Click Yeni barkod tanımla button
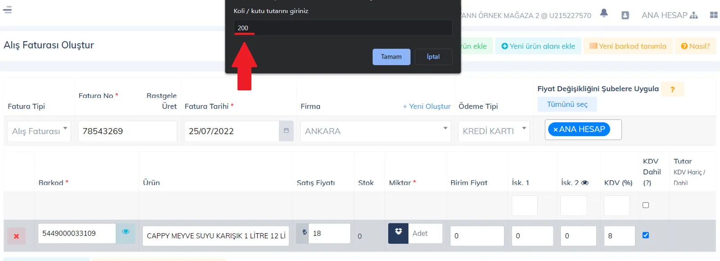The height and width of the screenshot is (261, 720). pos(628,46)
